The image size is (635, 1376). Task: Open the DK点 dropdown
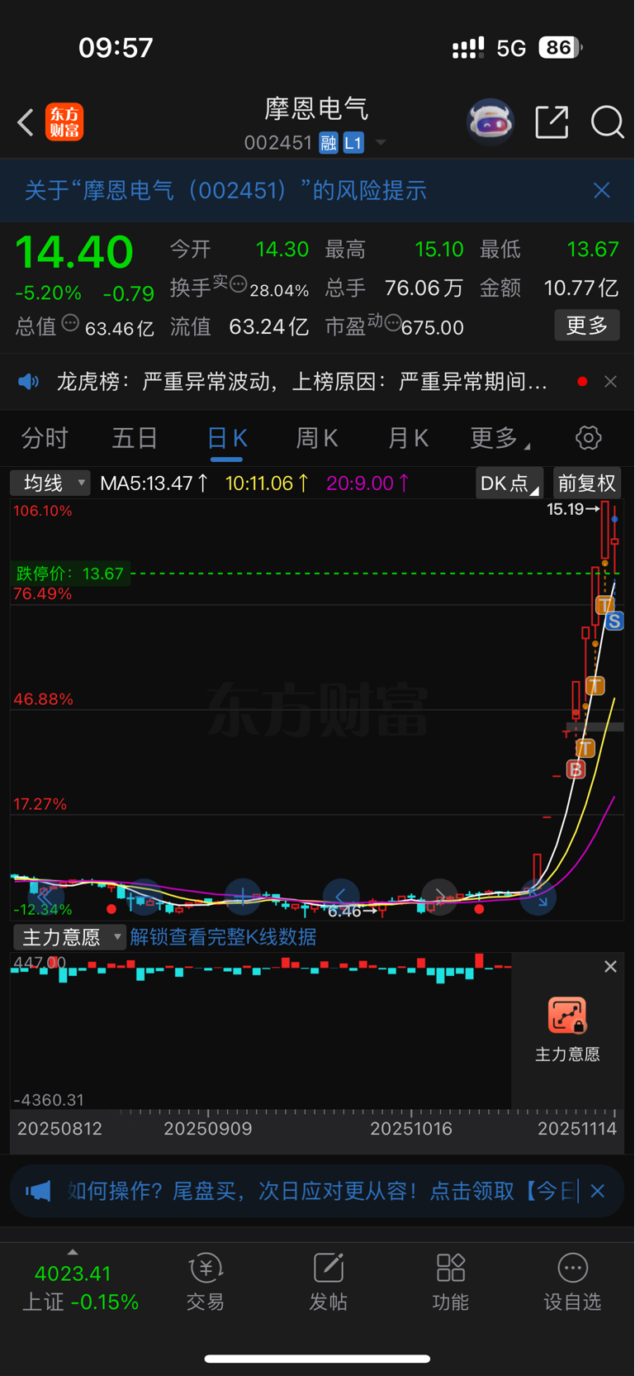509,483
